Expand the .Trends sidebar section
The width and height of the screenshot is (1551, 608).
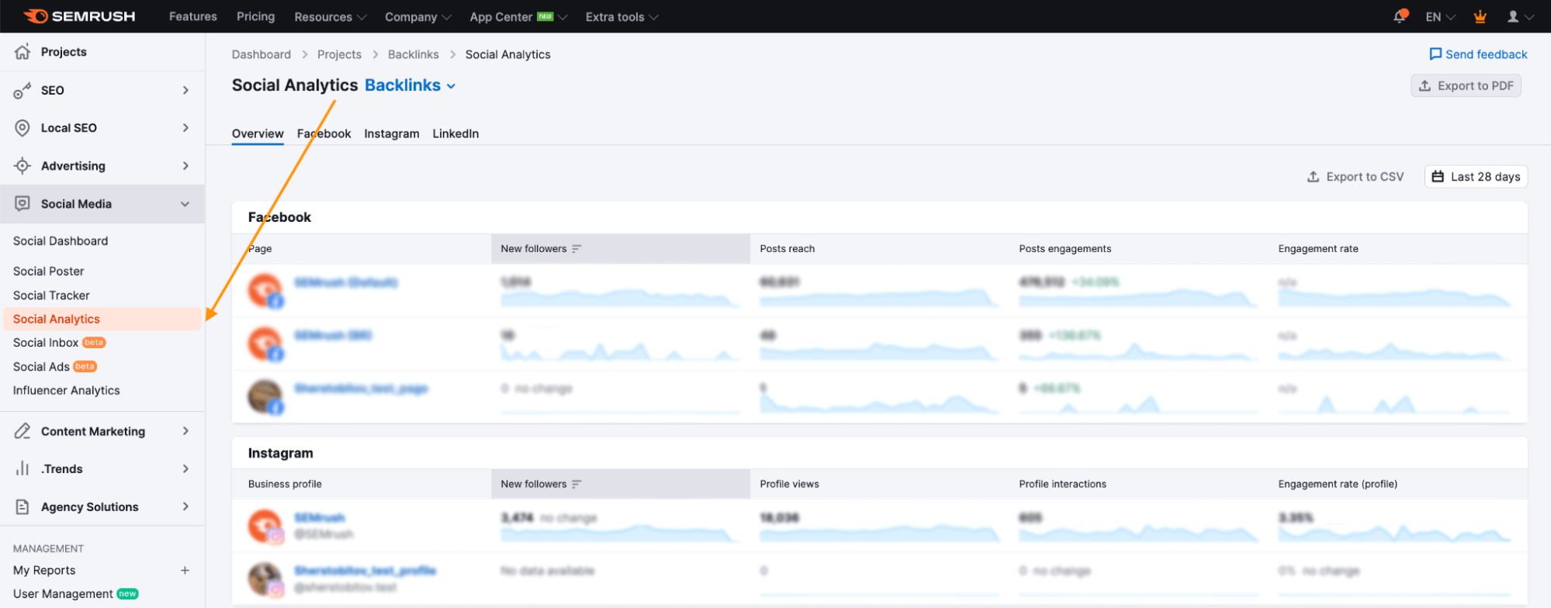pos(185,469)
